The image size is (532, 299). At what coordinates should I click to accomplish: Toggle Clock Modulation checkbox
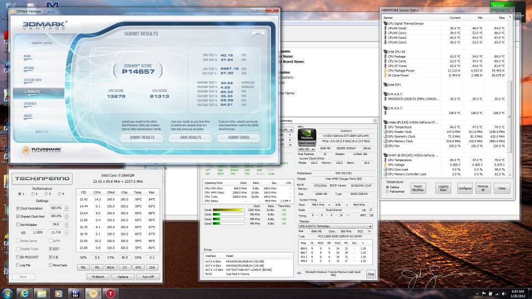pos(18,208)
